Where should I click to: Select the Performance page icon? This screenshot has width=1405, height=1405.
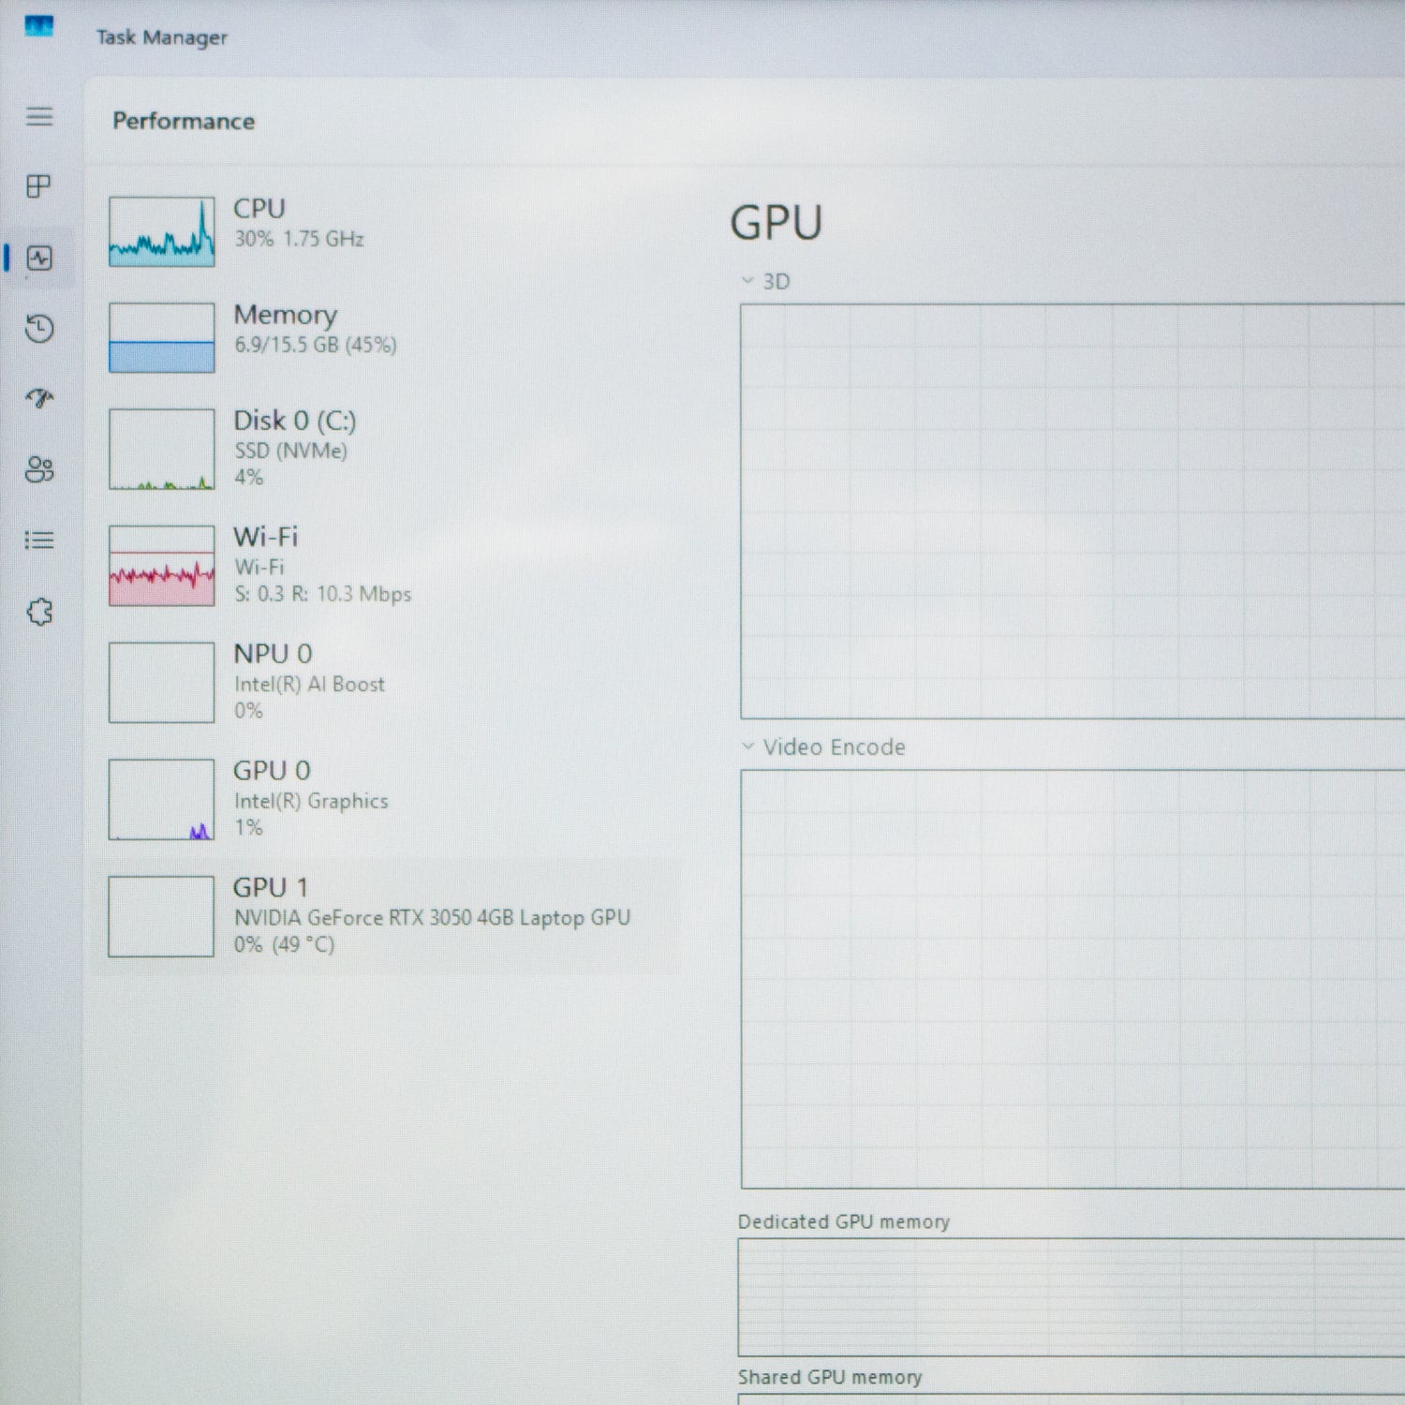39,259
